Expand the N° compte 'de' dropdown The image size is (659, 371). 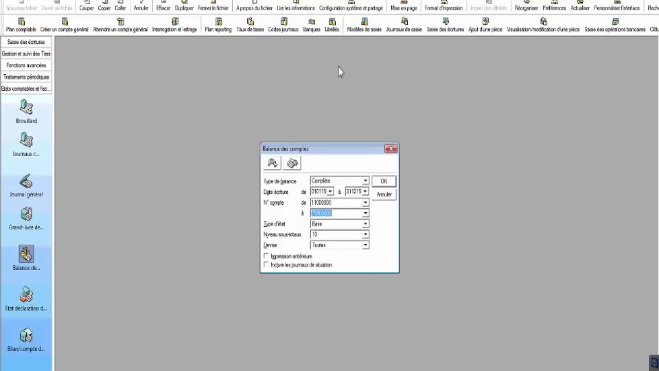click(365, 203)
